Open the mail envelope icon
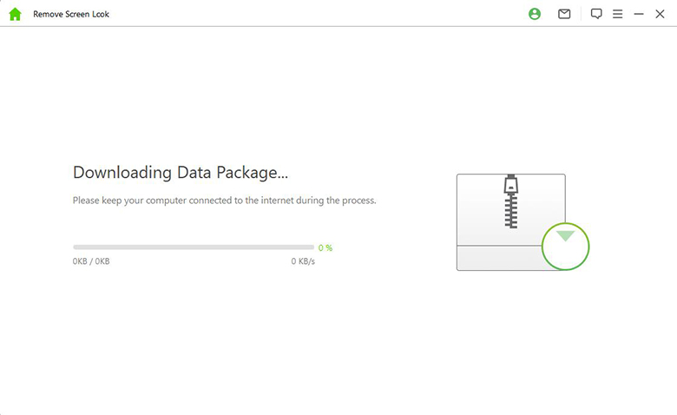The height and width of the screenshot is (415, 677). pos(564,14)
